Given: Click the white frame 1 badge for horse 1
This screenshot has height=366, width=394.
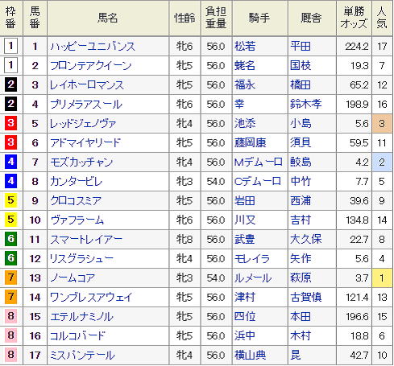Looking at the screenshot, I should point(10,46).
